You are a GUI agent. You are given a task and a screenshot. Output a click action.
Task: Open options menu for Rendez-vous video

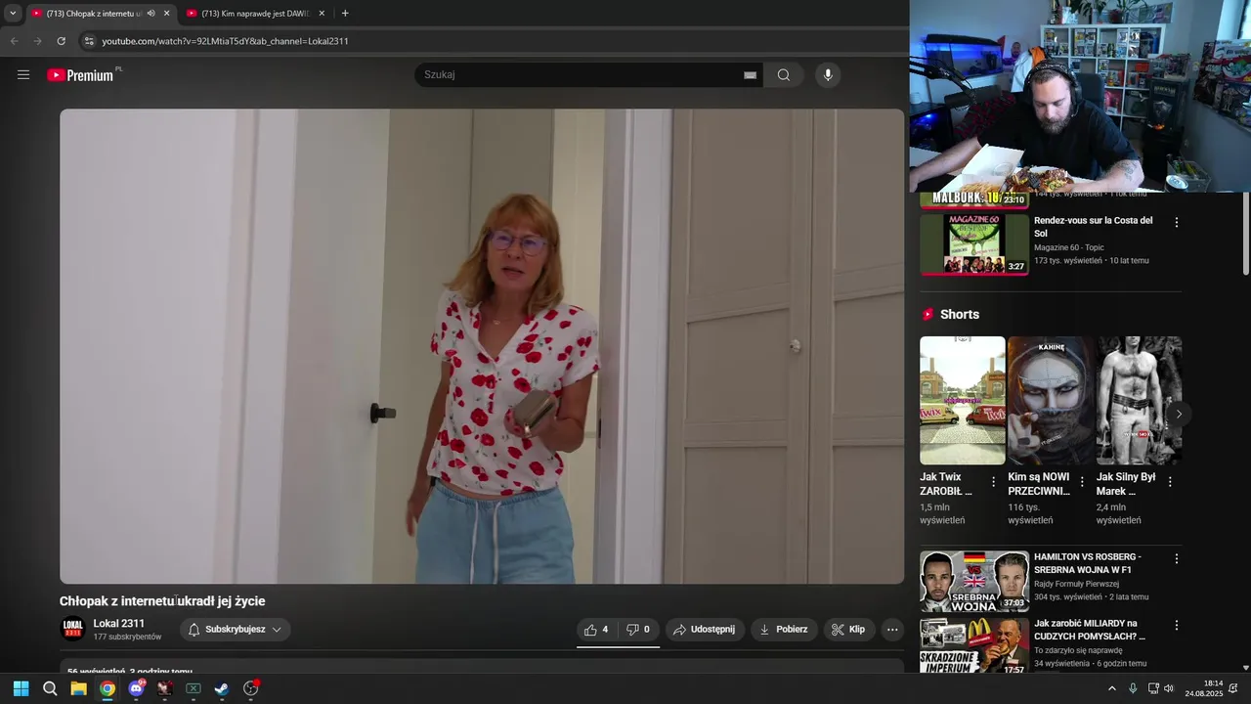(x=1177, y=222)
